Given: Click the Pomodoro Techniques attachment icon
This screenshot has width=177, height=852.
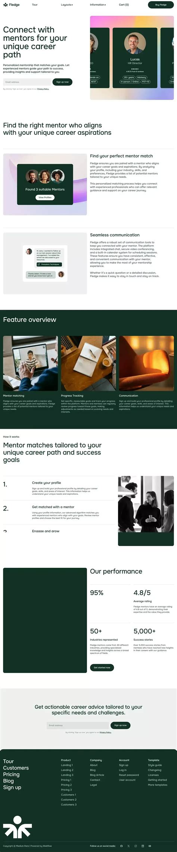Looking at the screenshot, I should coord(39,264).
